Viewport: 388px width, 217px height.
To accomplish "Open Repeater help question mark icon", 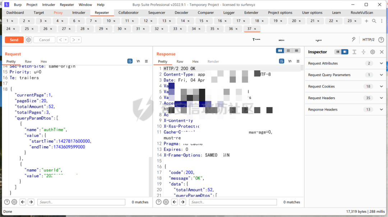I will (381, 40).
